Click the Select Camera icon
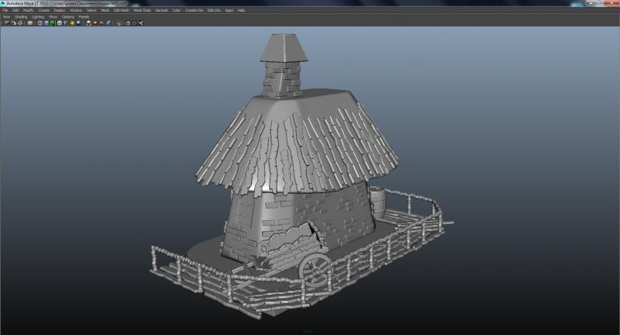Viewport: 620px width, 335px height. pos(6,23)
